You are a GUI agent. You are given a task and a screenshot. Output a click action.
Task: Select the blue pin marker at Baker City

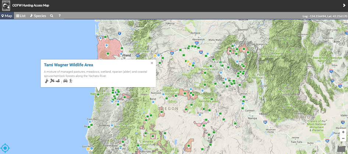coord(226,80)
